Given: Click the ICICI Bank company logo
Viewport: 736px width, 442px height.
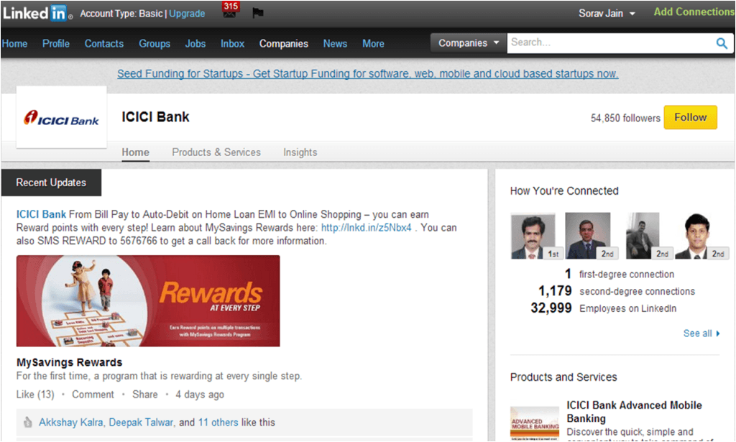Looking at the screenshot, I should pyautogui.click(x=62, y=117).
